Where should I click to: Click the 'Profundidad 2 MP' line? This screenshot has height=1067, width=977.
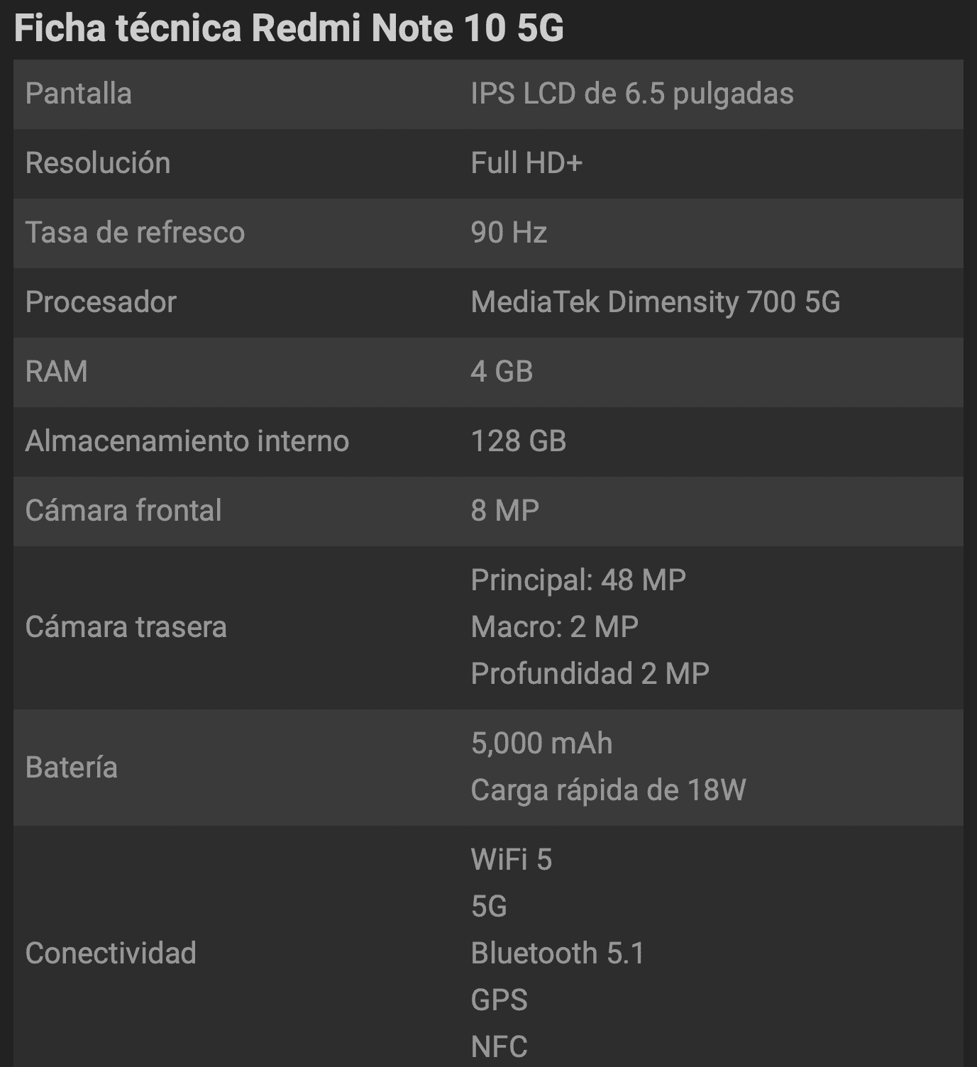point(590,674)
